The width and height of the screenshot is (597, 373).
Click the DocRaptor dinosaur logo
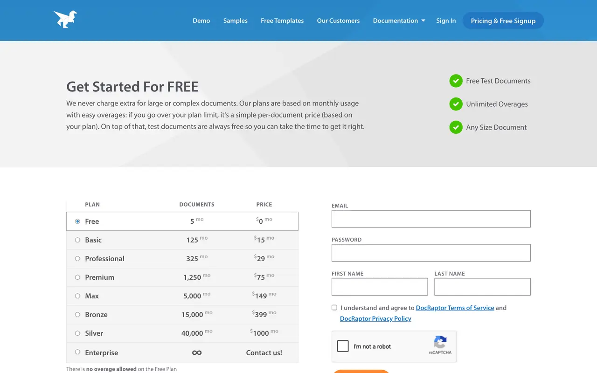tap(65, 19)
